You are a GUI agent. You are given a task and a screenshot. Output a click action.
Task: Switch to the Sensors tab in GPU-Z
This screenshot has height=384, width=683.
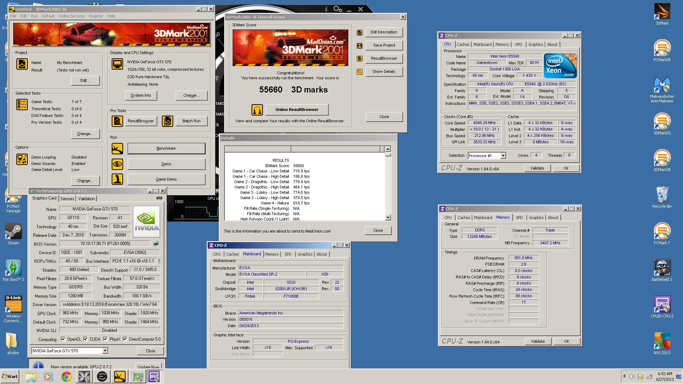[67, 199]
